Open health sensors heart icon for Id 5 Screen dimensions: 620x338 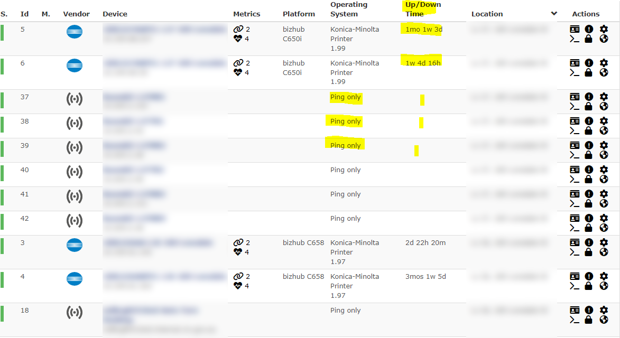(238, 39)
